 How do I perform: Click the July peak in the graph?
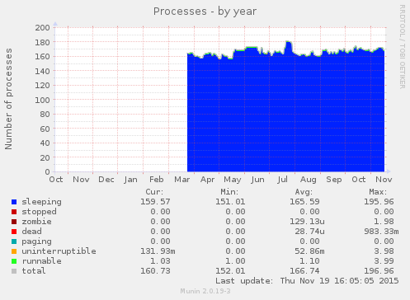[x=288, y=42]
